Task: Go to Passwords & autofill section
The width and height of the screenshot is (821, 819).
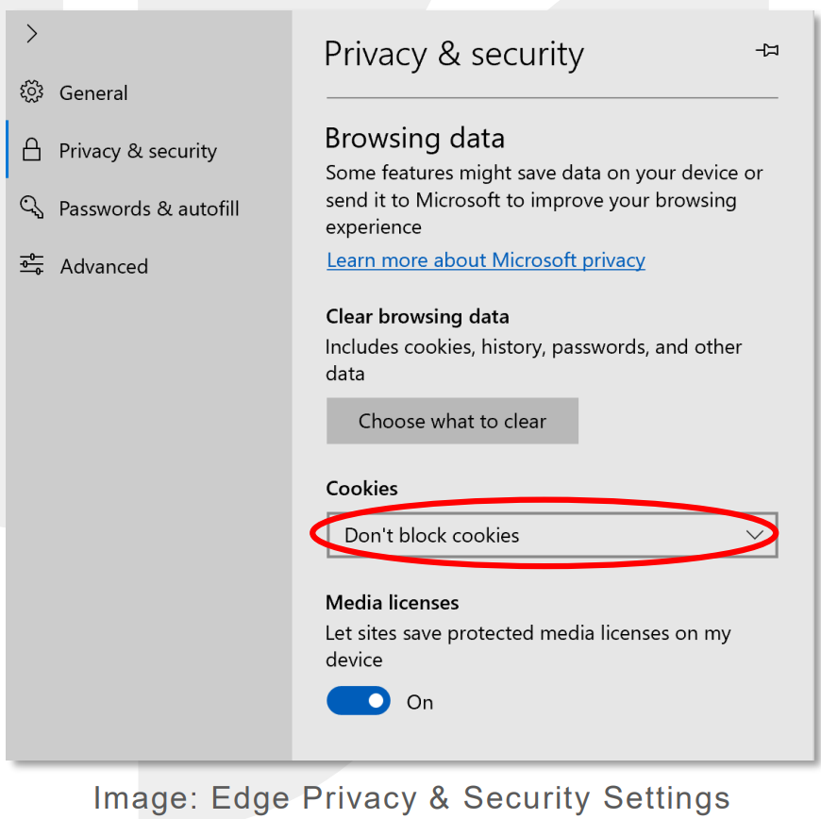Action: [x=149, y=209]
